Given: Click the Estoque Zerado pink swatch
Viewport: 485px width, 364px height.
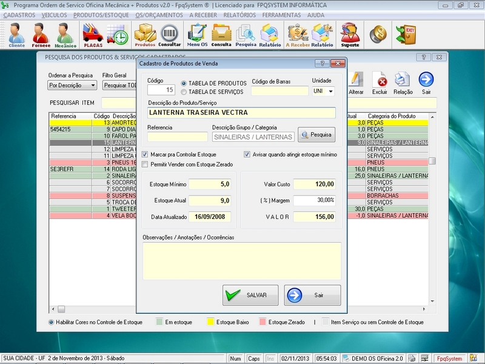Looking at the screenshot, I should tap(263, 322).
